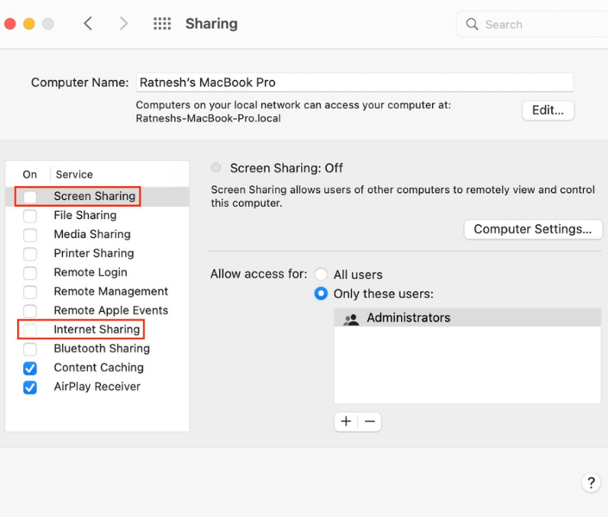This screenshot has width=608, height=517.
Task: Enable the Screen Sharing checkbox
Action: (30, 196)
